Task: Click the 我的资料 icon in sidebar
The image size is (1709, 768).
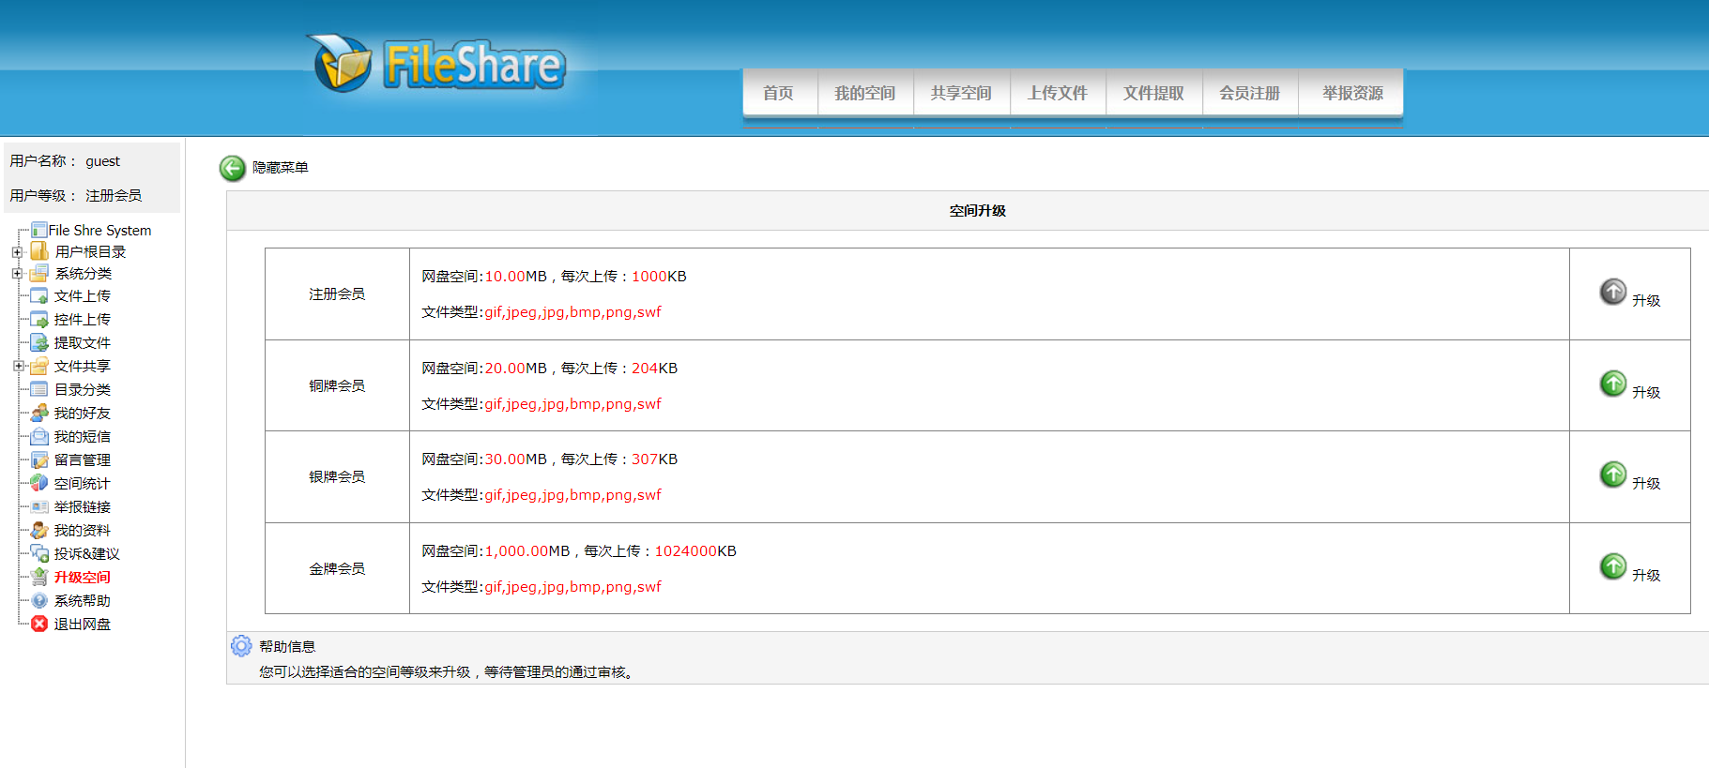Action: pos(38,530)
